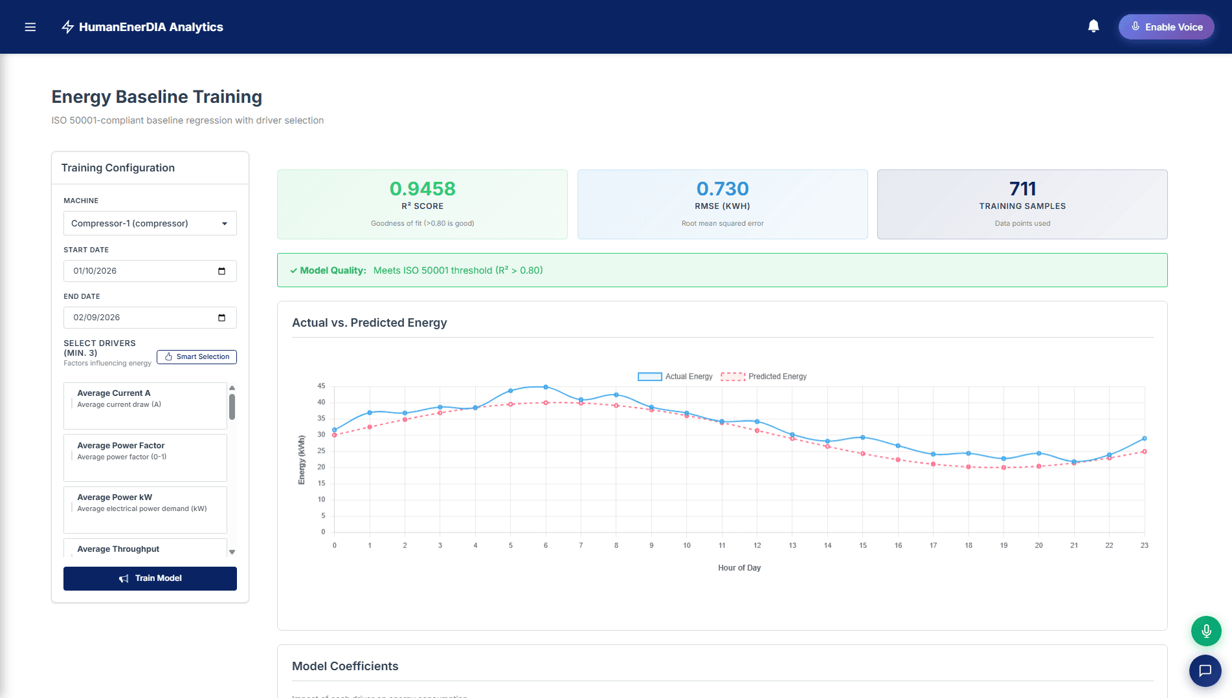Enable Voice from the top bar
The width and height of the screenshot is (1232, 698).
click(x=1166, y=27)
